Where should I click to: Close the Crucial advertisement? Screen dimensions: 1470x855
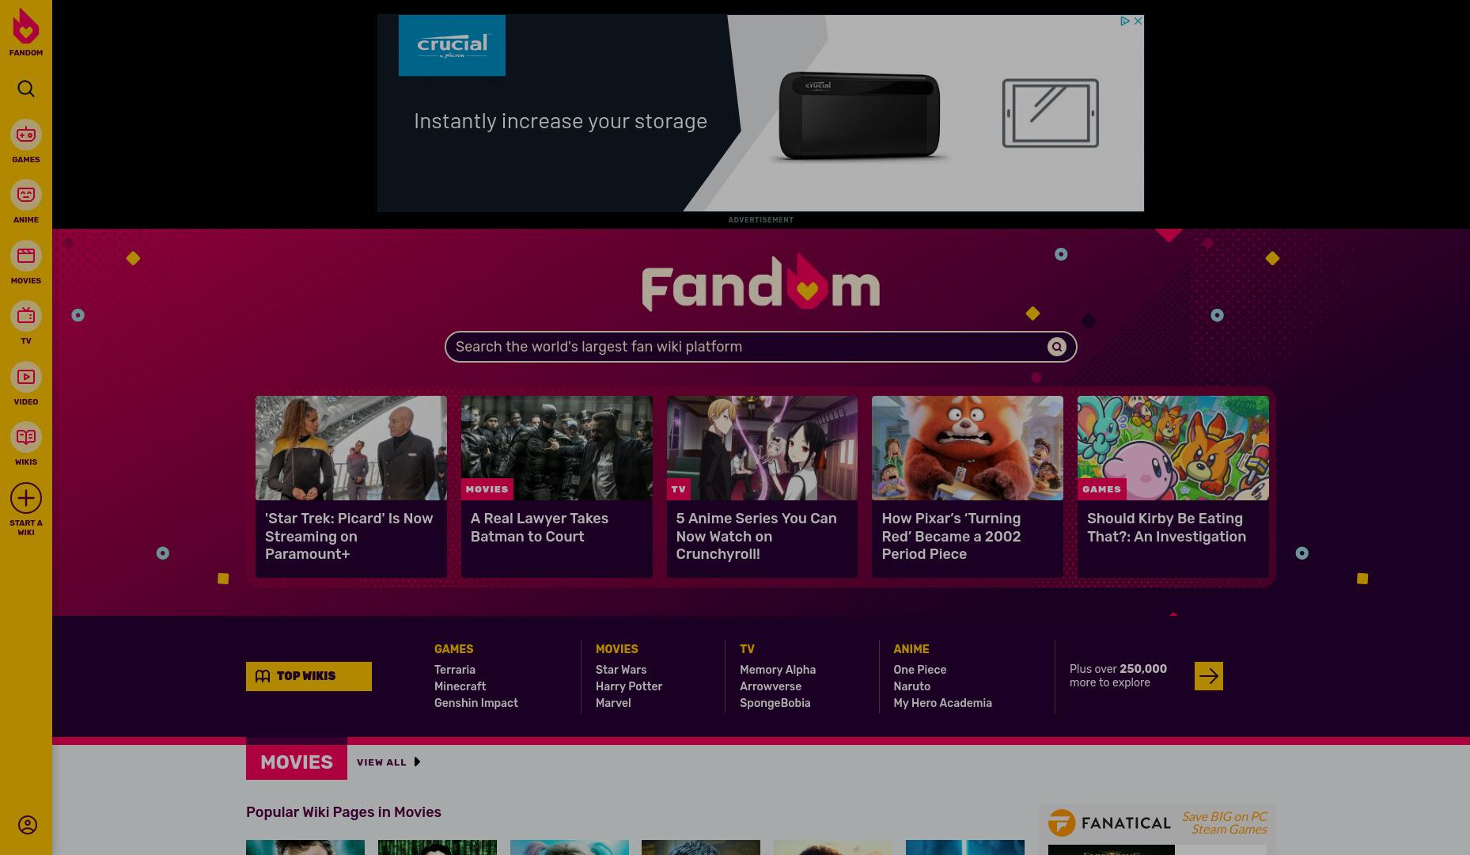1138,21
